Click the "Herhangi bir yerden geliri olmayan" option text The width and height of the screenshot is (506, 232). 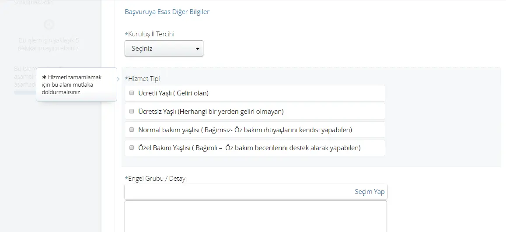click(x=231, y=111)
